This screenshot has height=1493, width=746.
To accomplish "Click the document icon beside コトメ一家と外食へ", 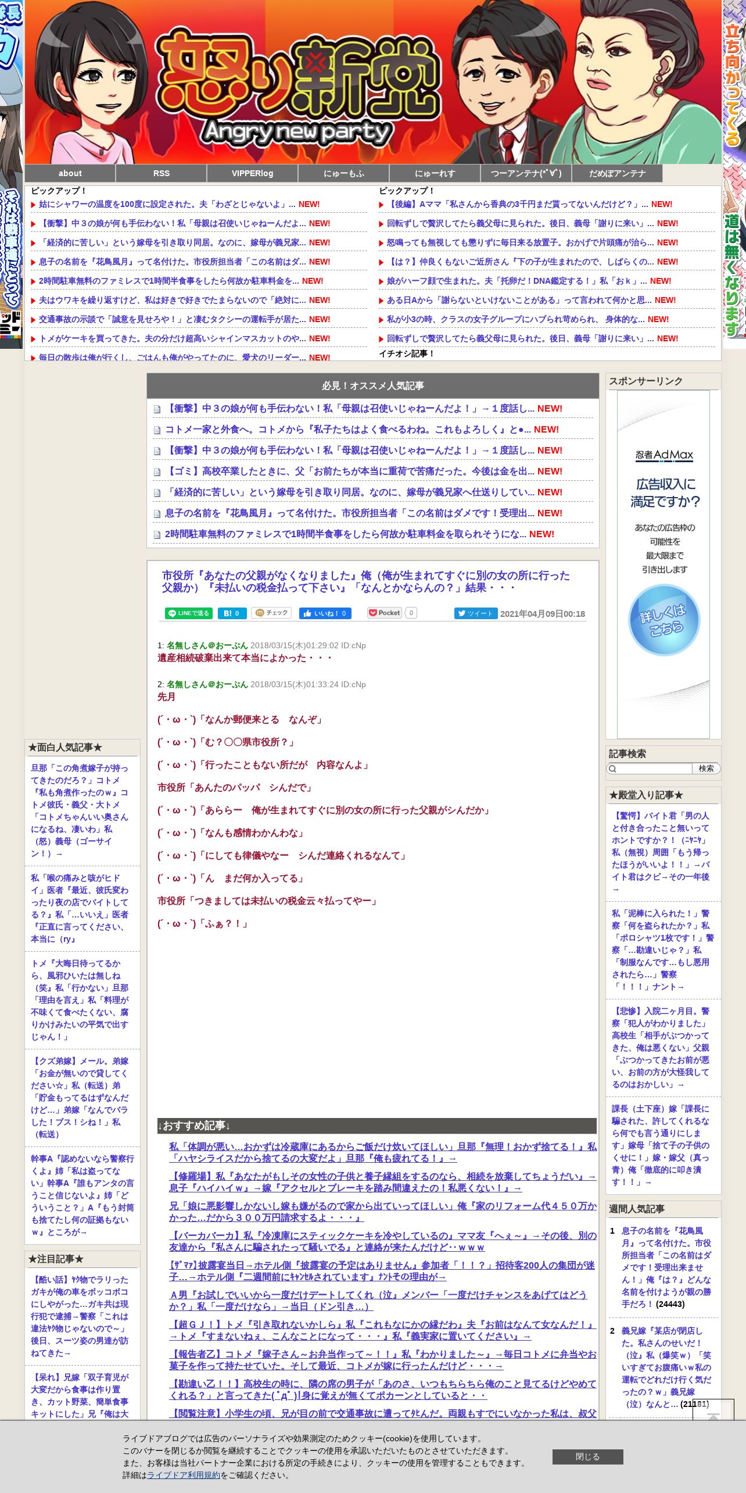I will [157, 430].
